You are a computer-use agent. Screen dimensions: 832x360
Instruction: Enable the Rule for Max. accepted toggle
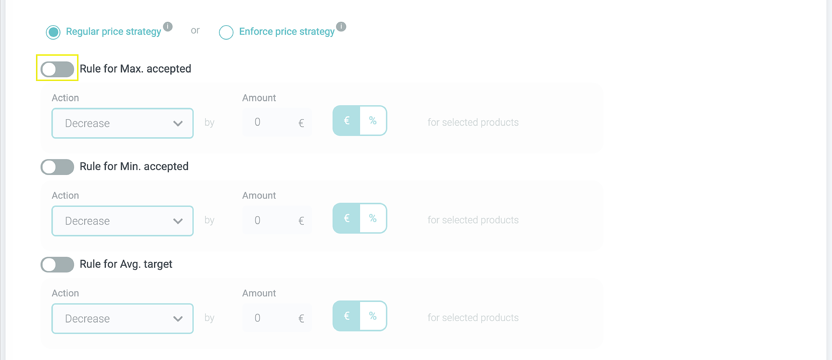pyautogui.click(x=57, y=69)
